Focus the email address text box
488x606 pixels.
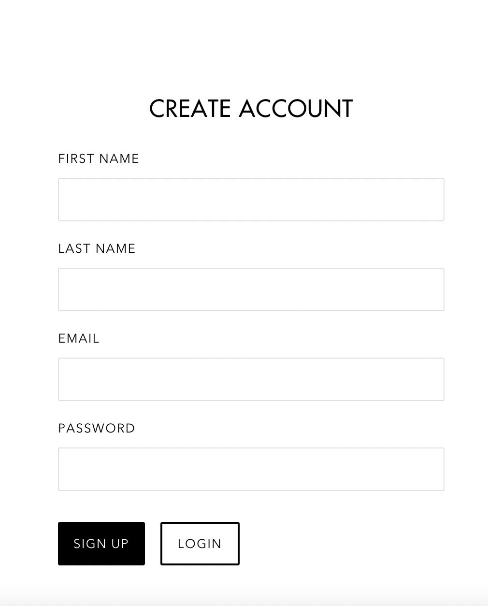[251, 379]
